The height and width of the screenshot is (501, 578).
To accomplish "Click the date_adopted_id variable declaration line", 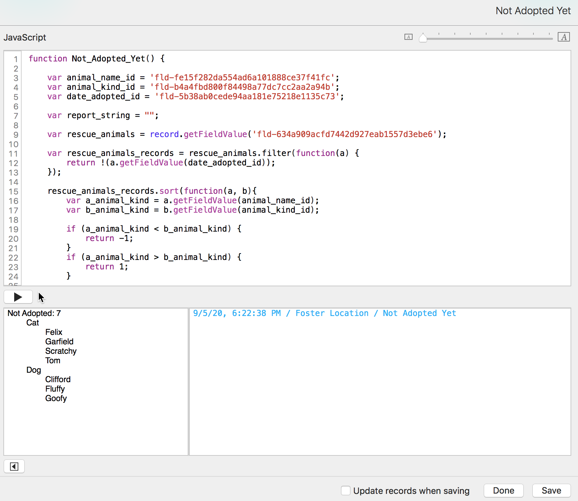I will [195, 97].
